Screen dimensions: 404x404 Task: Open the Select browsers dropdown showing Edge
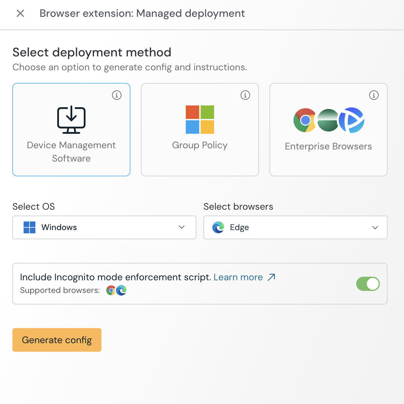click(x=295, y=227)
